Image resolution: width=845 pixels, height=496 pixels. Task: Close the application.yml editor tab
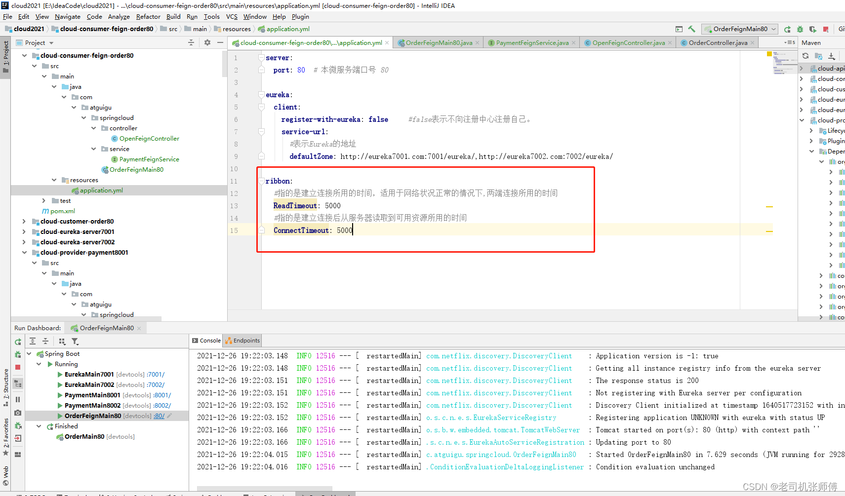pyautogui.click(x=387, y=43)
